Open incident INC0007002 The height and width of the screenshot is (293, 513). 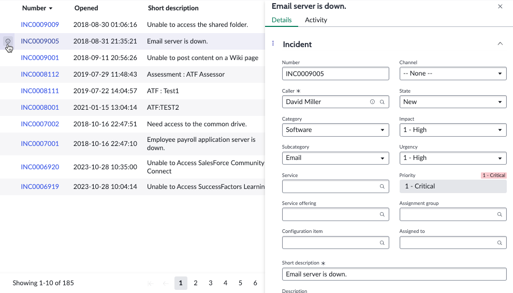pos(40,124)
